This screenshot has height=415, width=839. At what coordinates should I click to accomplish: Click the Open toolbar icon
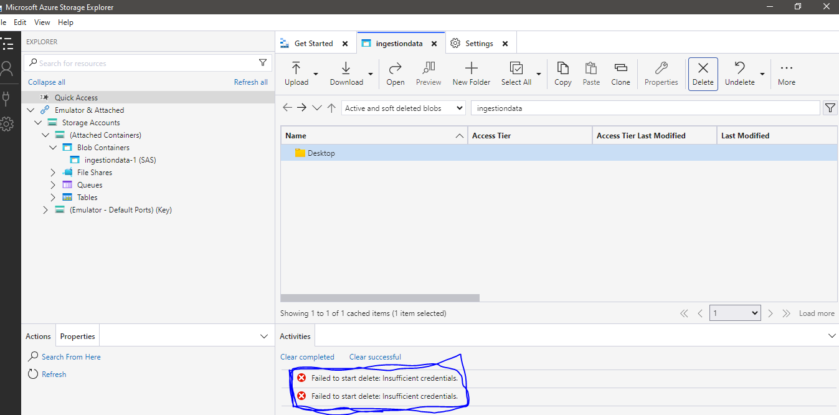pyautogui.click(x=395, y=74)
